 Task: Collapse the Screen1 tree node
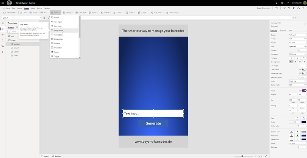7,40
